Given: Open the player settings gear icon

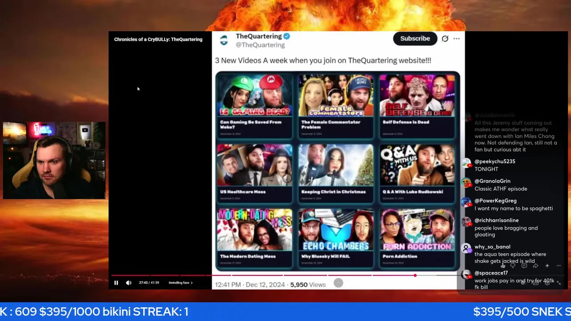Looking at the screenshot, I should point(547,283).
